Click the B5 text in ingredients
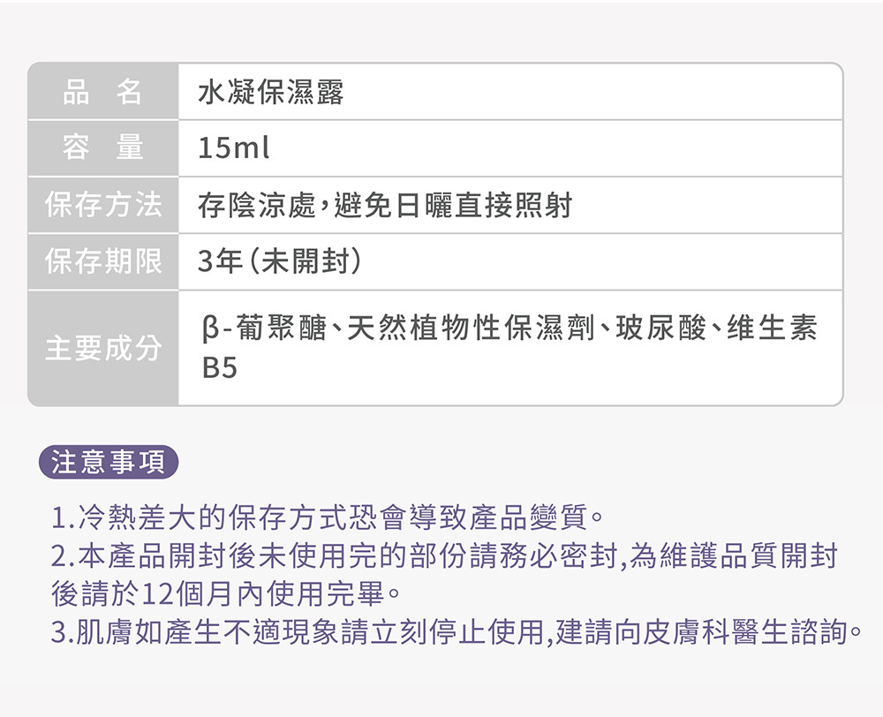Image resolution: width=883 pixels, height=717 pixels. click(219, 368)
